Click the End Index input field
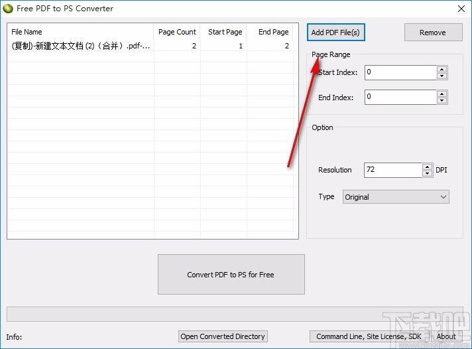The height and width of the screenshot is (349, 472). point(400,97)
